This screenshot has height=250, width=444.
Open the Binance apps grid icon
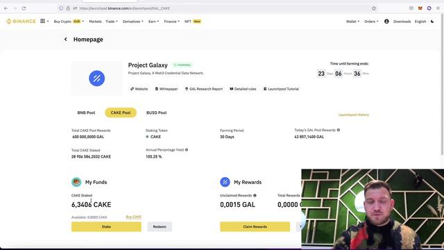[x=42, y=21]
